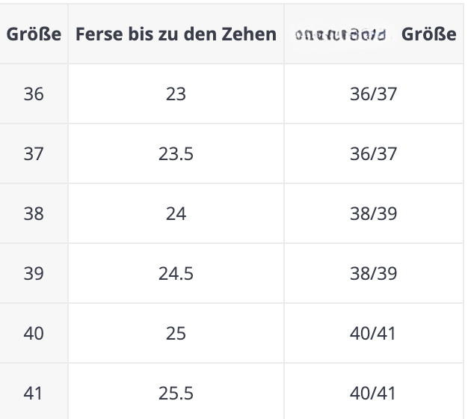Select the 38/39 cell in the size 39 row
This screenshot has width=468, height=419.
tap(373, 273)
